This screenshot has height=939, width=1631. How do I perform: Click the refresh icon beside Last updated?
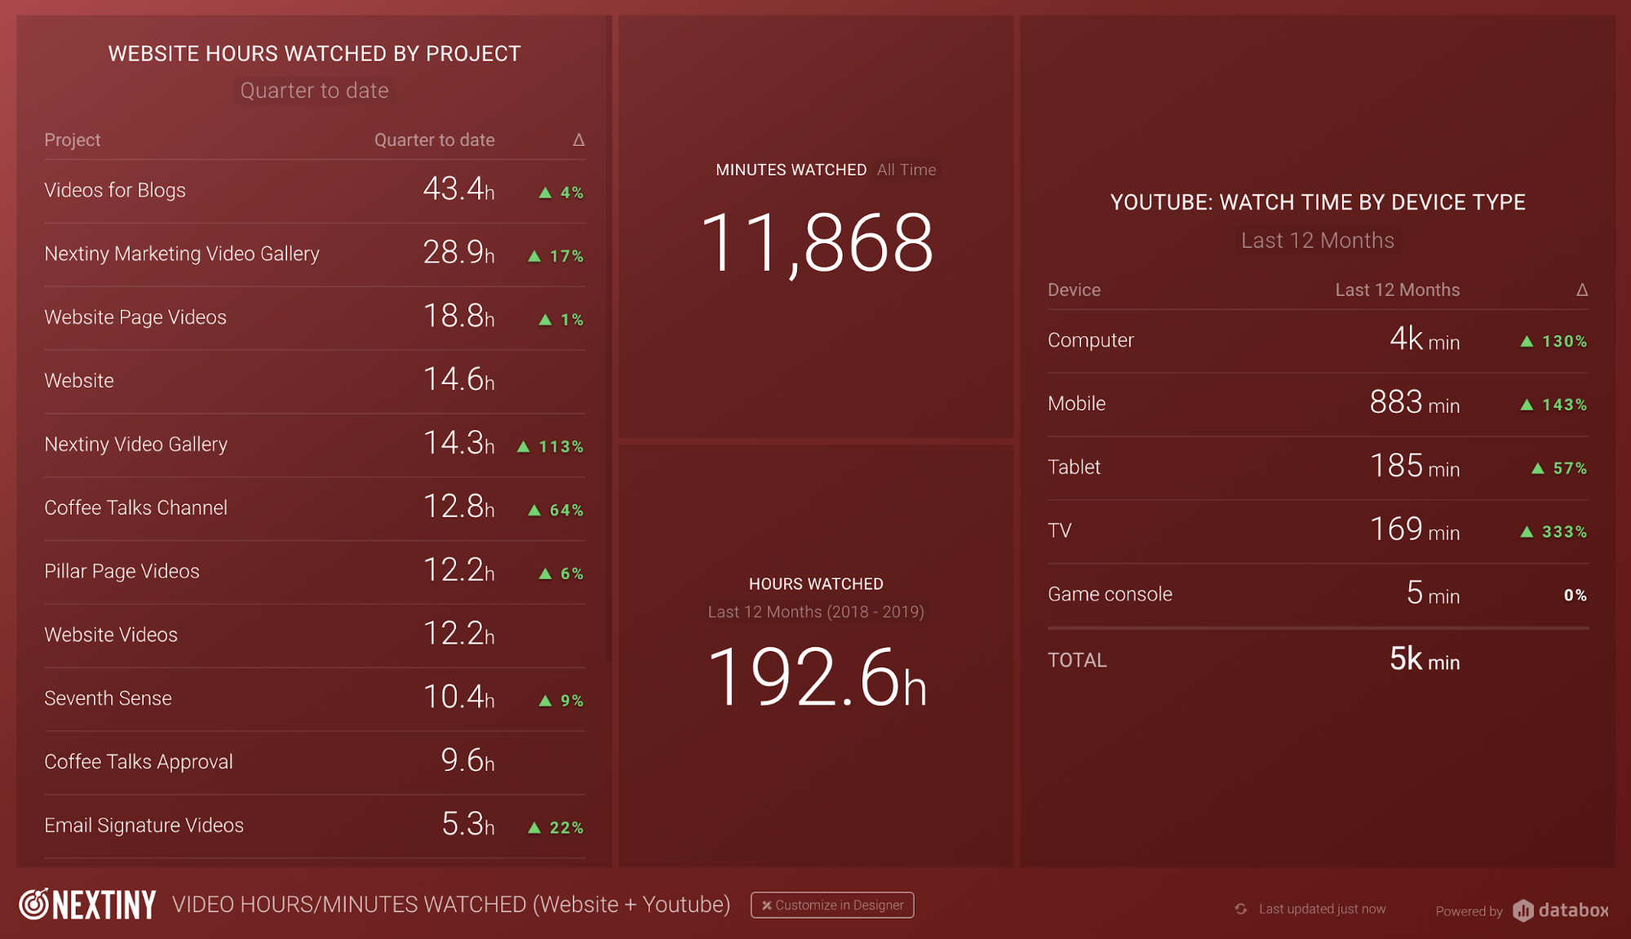pos(1240,909)
